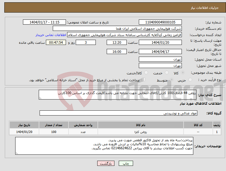Click the جزئیات اطلاعات نیاز page header
The image size is (226, 171).
205,8
